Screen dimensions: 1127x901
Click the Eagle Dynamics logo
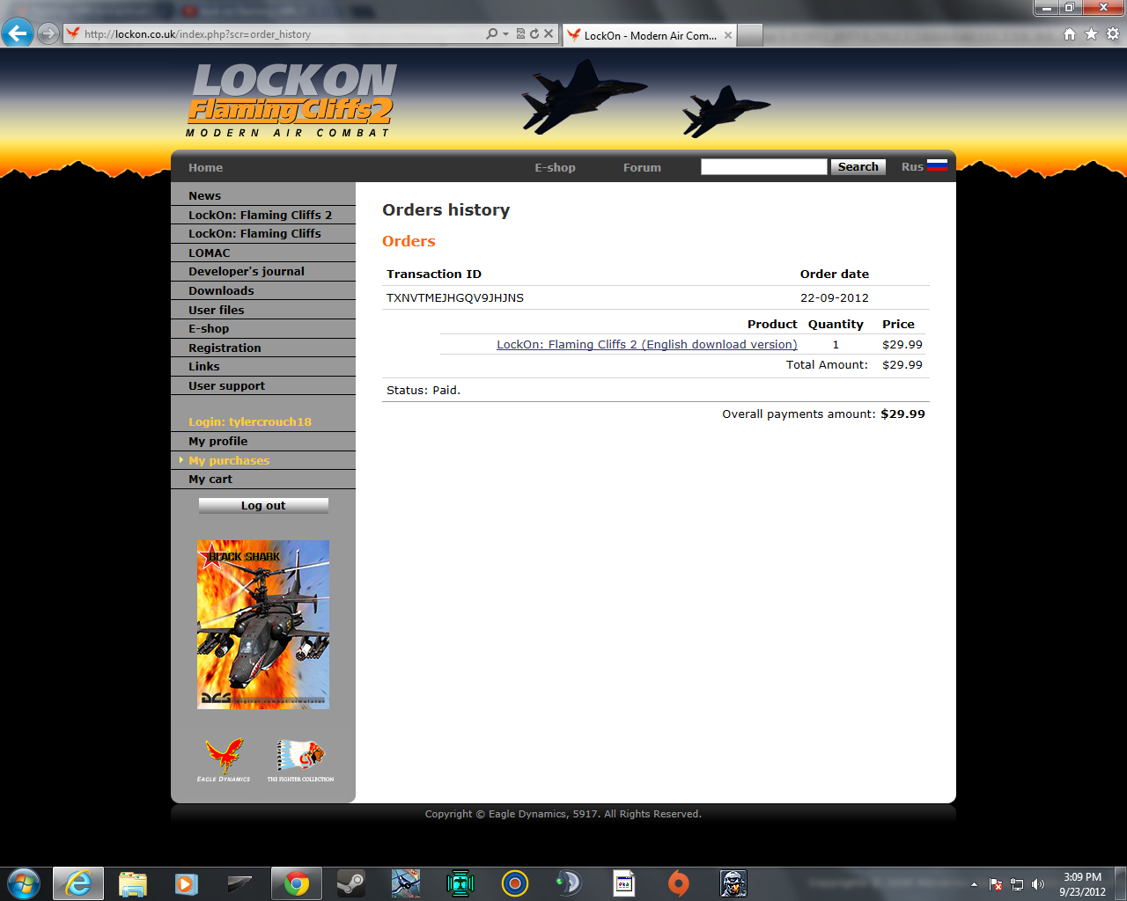point(224,759)
